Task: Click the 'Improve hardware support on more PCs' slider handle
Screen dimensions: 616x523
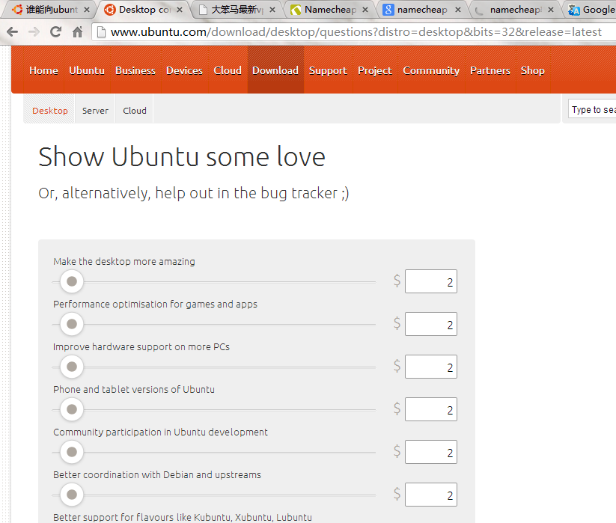Action: tap(72, 367)
